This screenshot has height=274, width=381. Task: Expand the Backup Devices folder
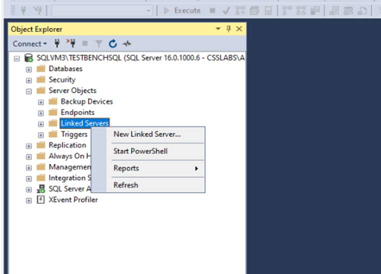41,102
